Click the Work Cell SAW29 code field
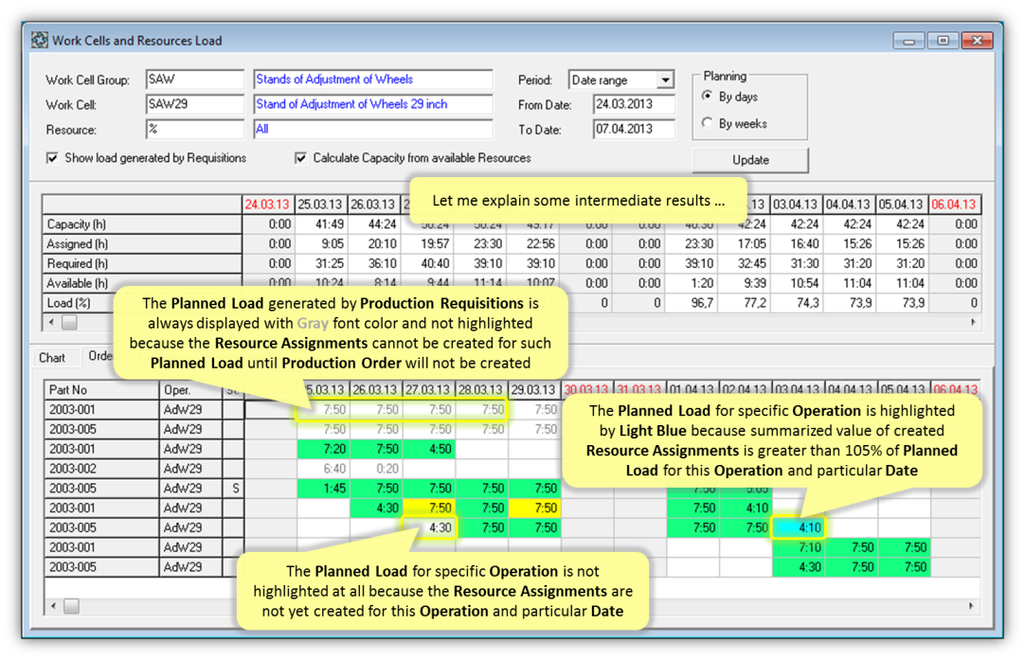Image resolution: width=1025 pixels, height=660 pixels. 195,104
